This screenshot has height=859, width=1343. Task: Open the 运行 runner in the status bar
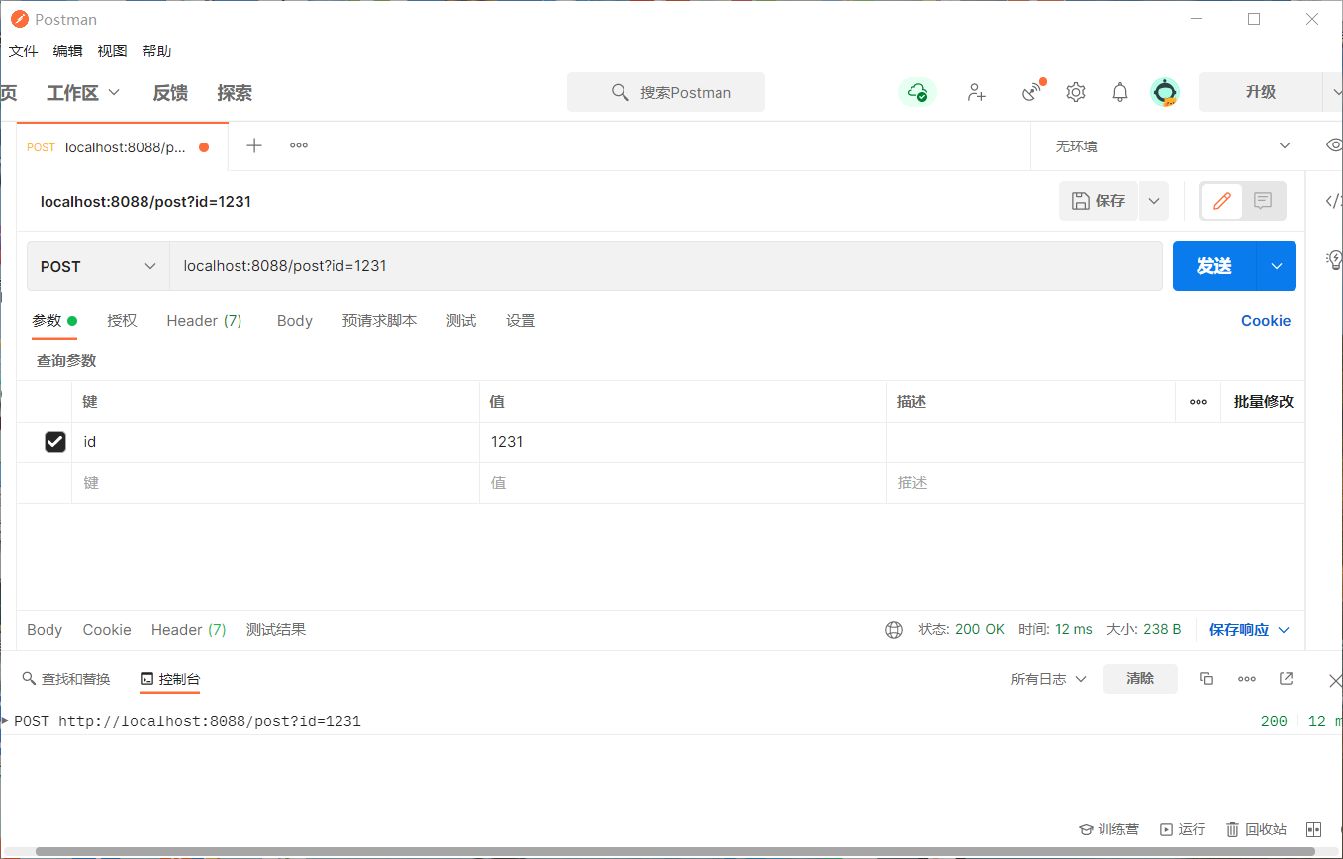click(x=1183, y=829)
